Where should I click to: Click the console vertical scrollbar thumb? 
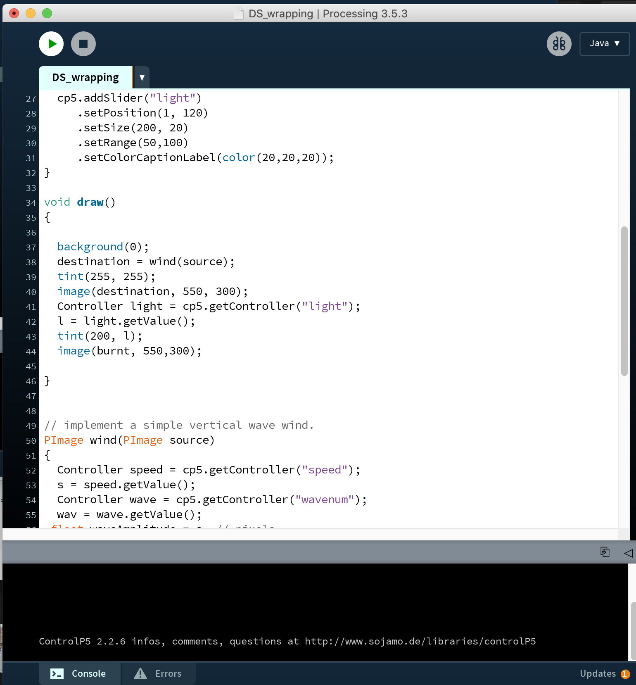(634, 631)
